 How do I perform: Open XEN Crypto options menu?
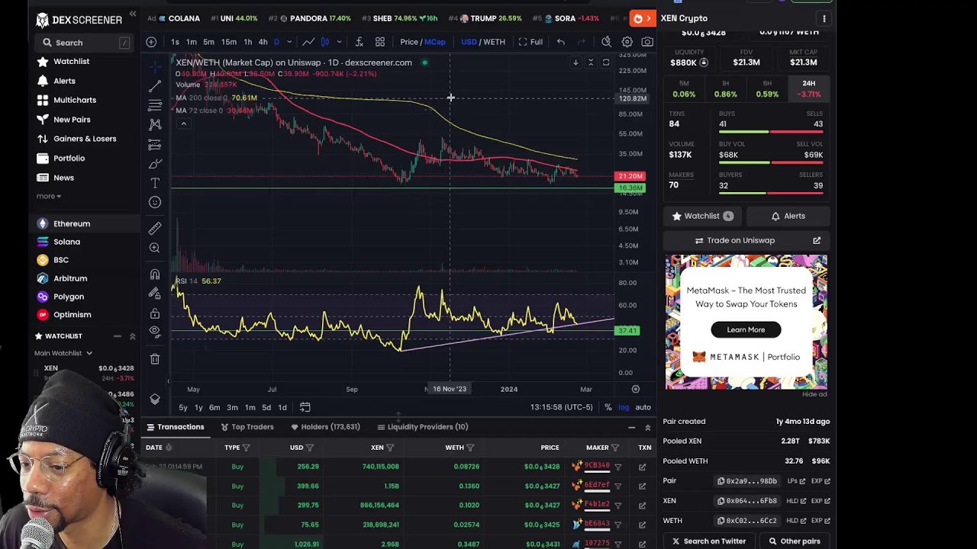(824, 18)
